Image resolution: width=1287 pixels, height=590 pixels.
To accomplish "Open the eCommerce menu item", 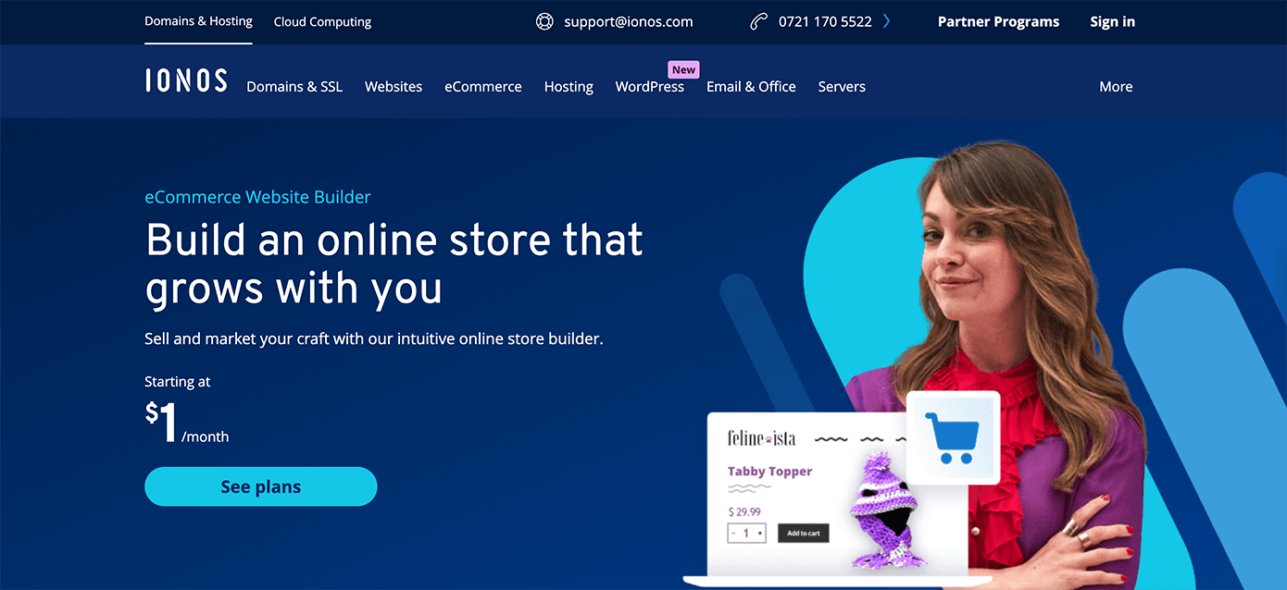I will tap(483, 86).
